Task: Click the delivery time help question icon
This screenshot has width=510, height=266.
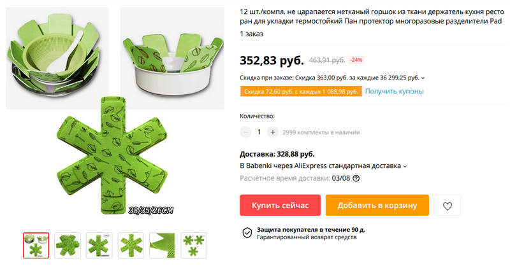Action: [x=356, y=179]
